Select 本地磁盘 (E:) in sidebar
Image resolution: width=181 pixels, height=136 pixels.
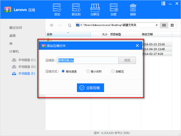tap(23, 74)
